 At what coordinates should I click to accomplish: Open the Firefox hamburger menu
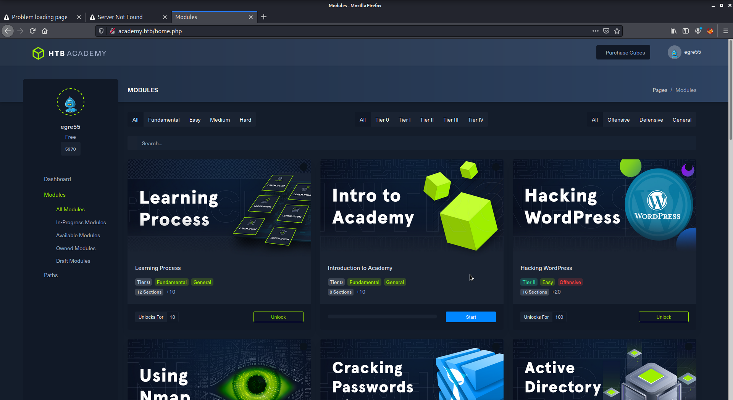point(725,31)
